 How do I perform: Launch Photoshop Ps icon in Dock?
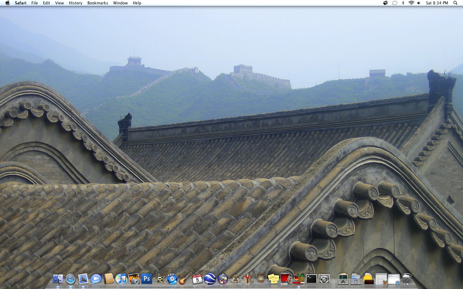click(x=147, y=279)
